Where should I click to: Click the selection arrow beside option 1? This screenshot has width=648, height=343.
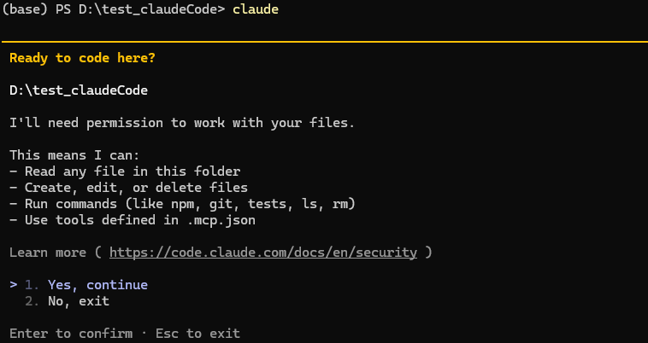[x=14, y=285]
